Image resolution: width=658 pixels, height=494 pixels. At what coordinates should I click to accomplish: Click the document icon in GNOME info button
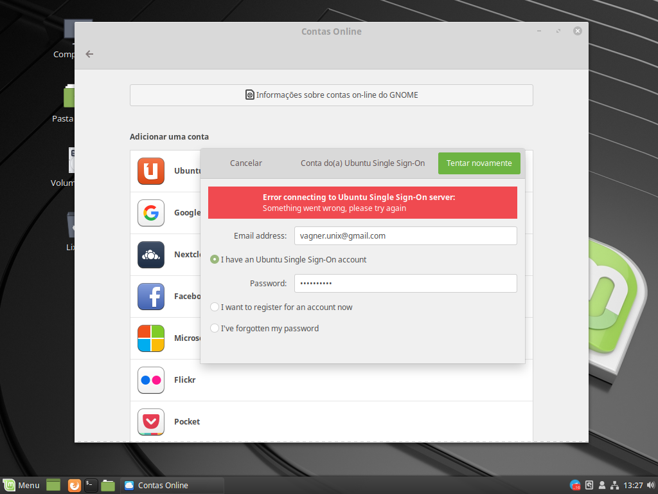250,95
